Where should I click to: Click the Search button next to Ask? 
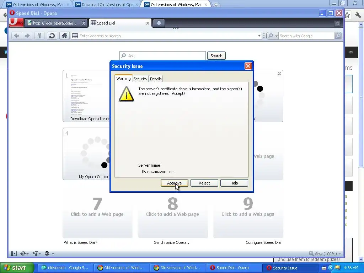(216, 56)
